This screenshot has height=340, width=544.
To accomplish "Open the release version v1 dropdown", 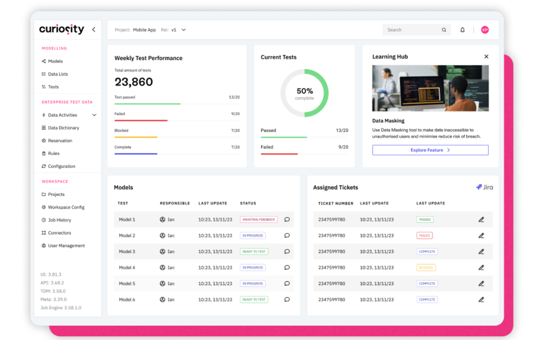I will [x=183, y=30].
